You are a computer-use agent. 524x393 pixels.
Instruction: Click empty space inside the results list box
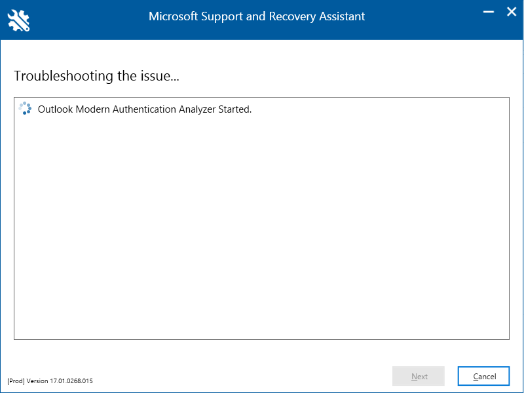tap(261, 227)
